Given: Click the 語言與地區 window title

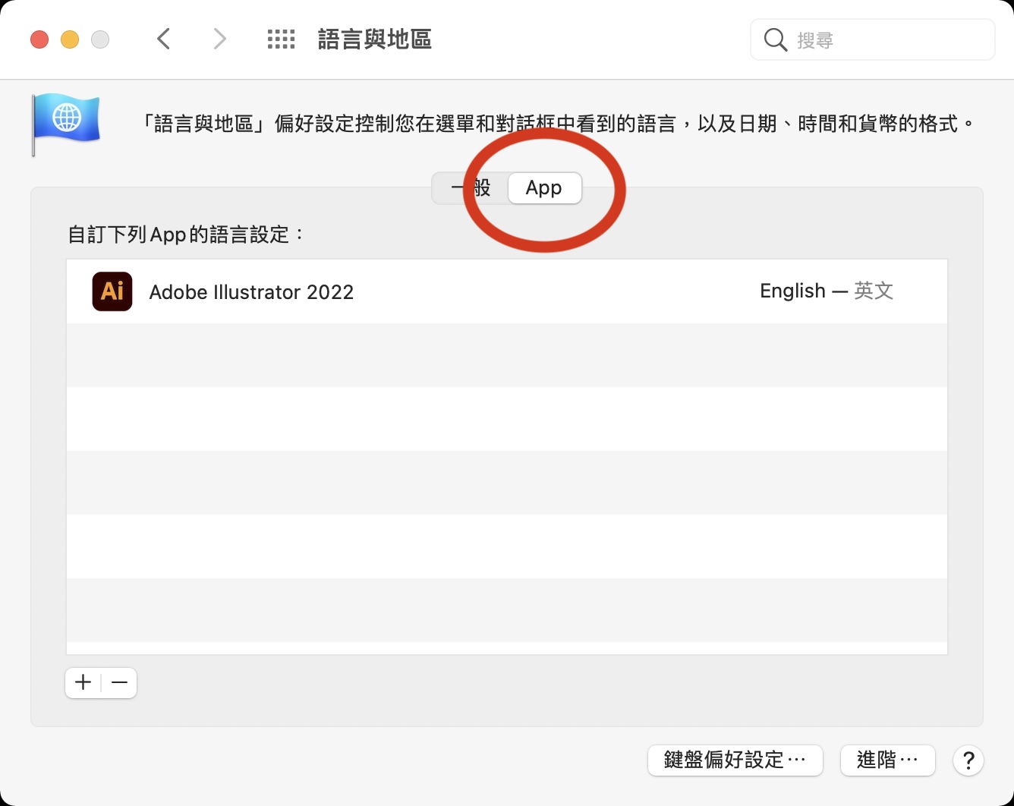Looking at the screenshot, I should tap(374, 39).
